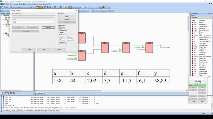
Task: Open the Edit menu
Action: [7, 4]
